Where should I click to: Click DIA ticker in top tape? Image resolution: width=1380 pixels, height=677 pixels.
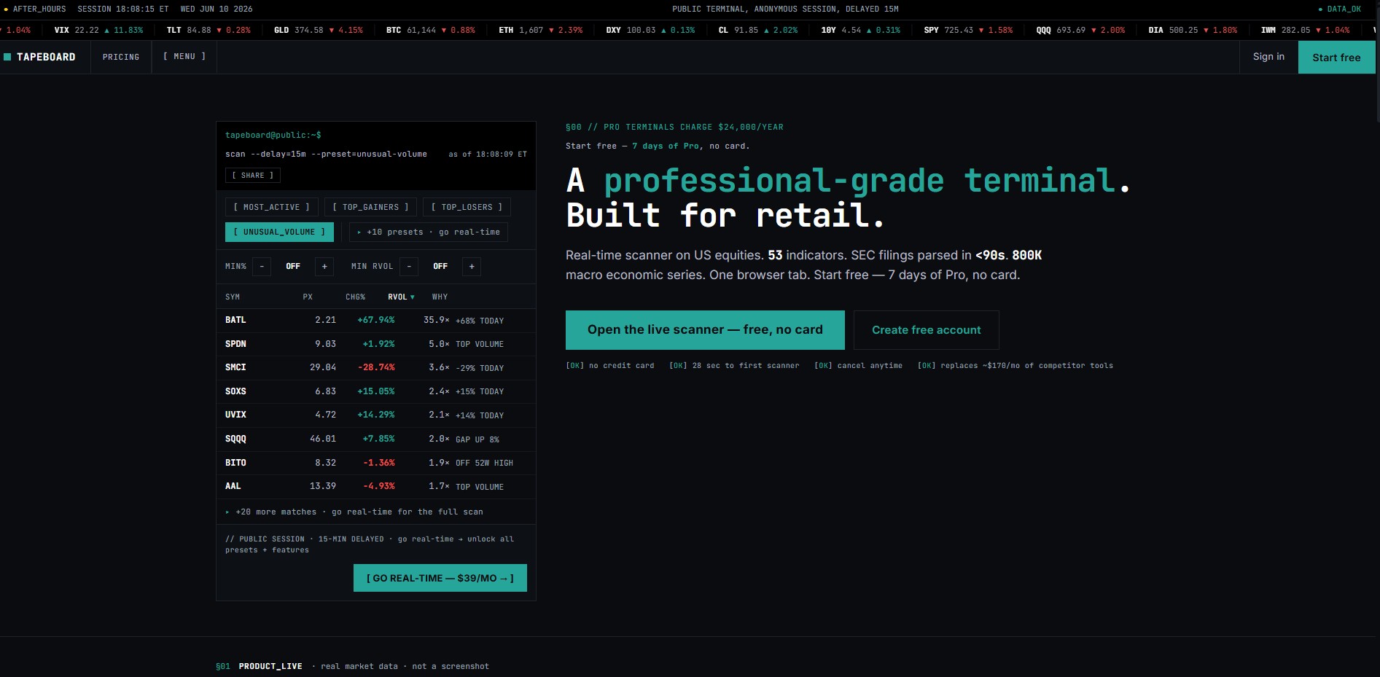click(x=1193, y=31)
